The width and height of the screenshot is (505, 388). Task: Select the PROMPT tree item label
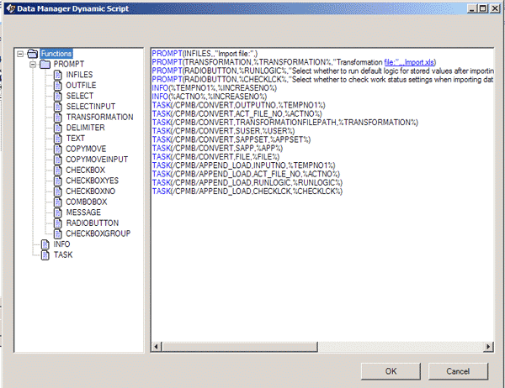point(69,65)
